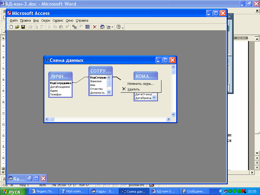Open the Файл menu

14,21
